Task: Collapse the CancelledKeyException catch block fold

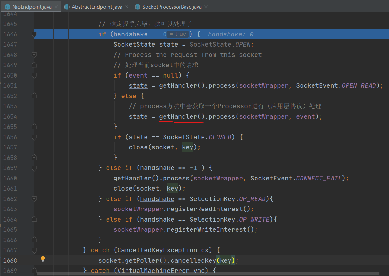Action: pos(34,250)
